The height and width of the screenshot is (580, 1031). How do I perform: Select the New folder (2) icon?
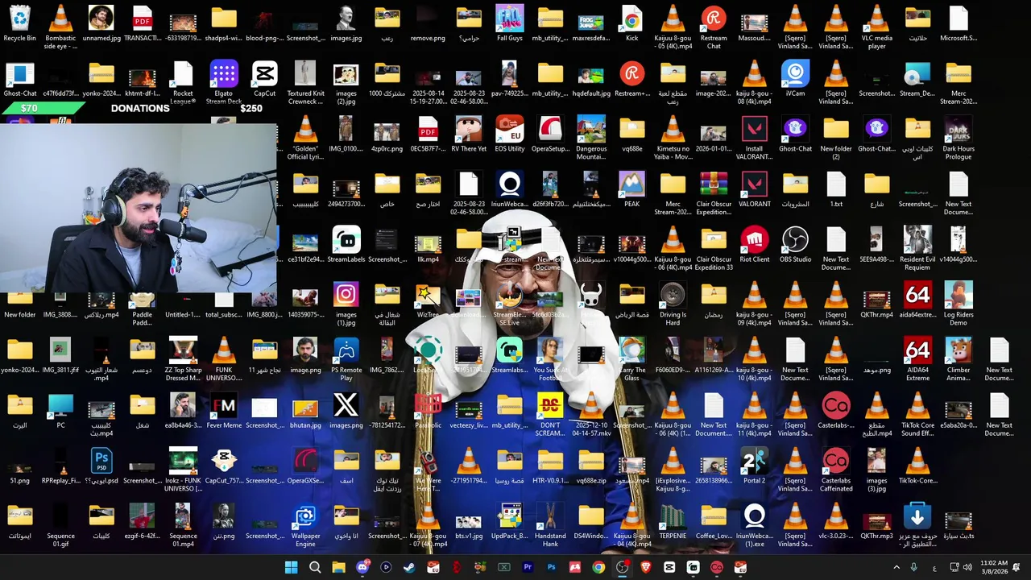pyautogui.click(x=835, y=139)
